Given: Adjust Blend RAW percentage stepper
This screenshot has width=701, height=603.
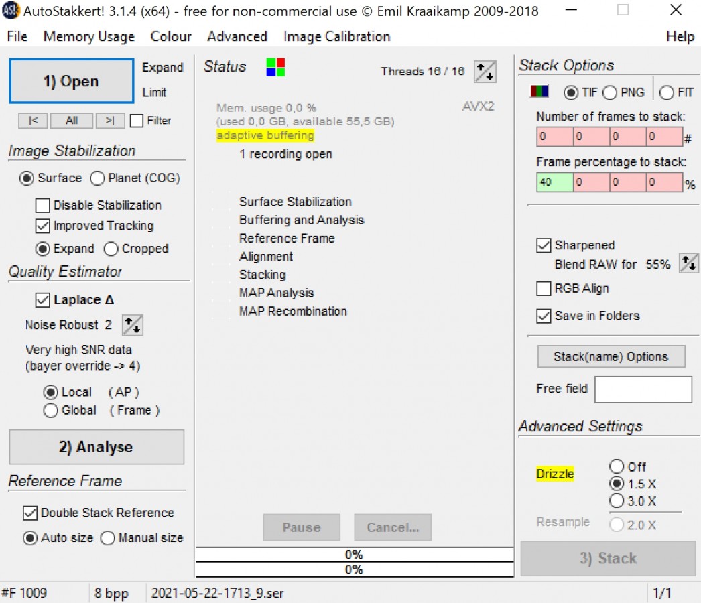Looking at the screenshot, I should coord(688,263).
